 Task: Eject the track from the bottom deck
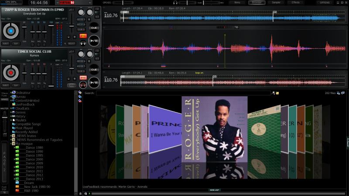[x=6, y=85]
